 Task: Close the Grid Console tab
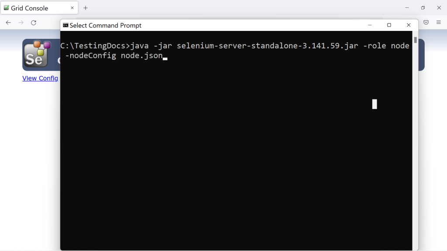pos(72,8)
